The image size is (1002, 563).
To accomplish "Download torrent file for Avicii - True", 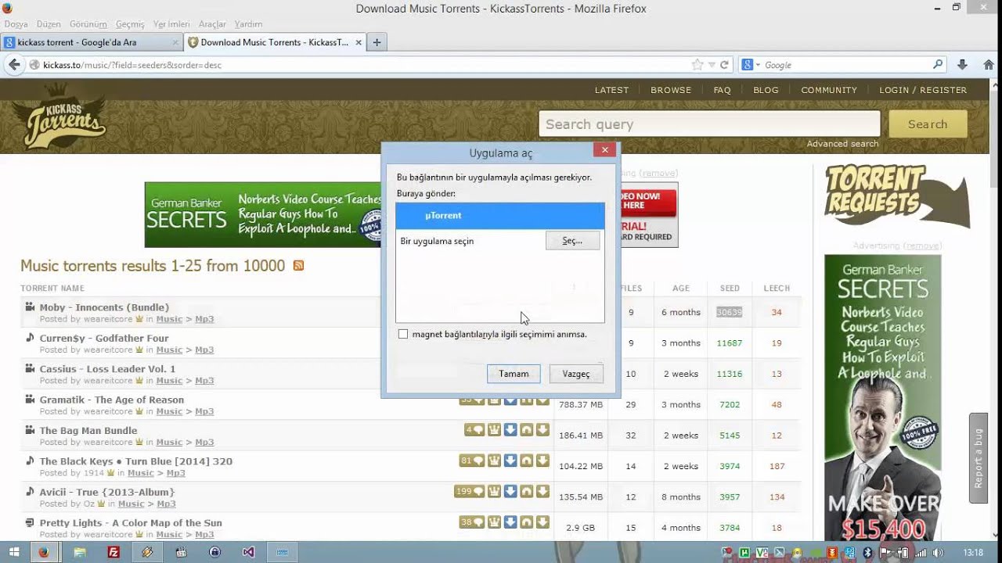I will tap(542, 491).
